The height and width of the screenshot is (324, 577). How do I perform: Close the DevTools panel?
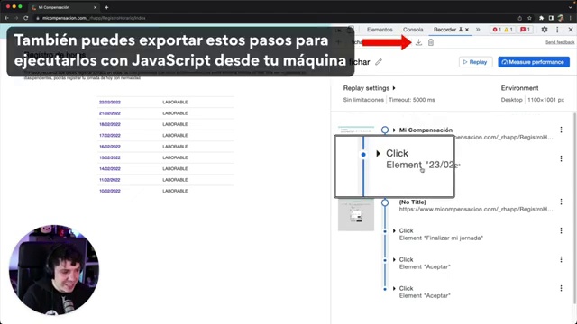[x=571, y=30]
